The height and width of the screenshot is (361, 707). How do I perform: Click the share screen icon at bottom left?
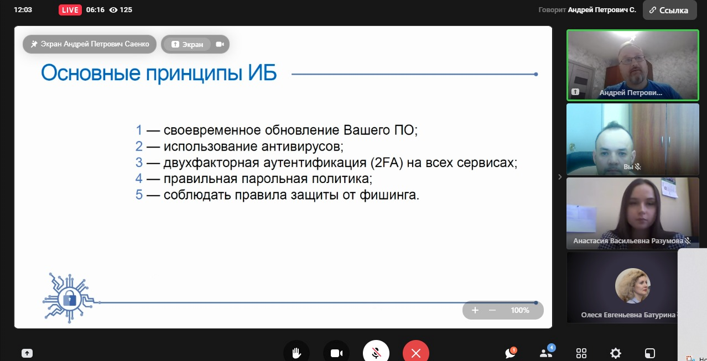tap(27, 353)
